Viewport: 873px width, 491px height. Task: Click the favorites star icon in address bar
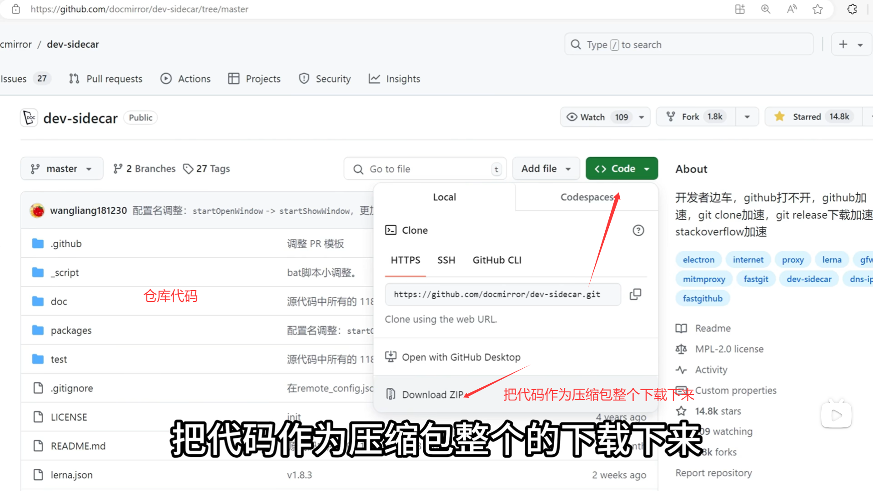coord(818,9)
